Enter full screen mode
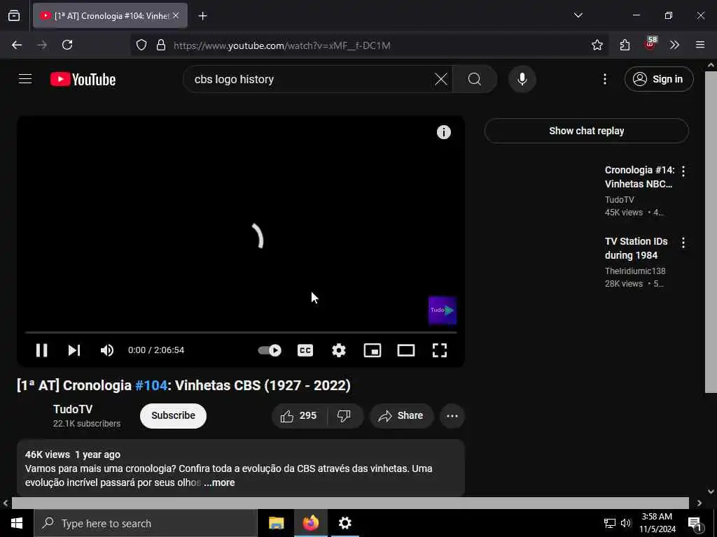 (440, 350)
